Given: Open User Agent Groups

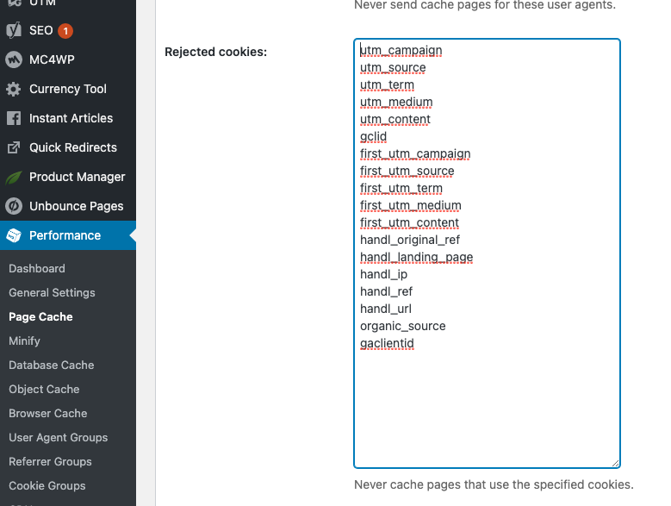Looking at the screenshot, I should [x=58, y=437].
